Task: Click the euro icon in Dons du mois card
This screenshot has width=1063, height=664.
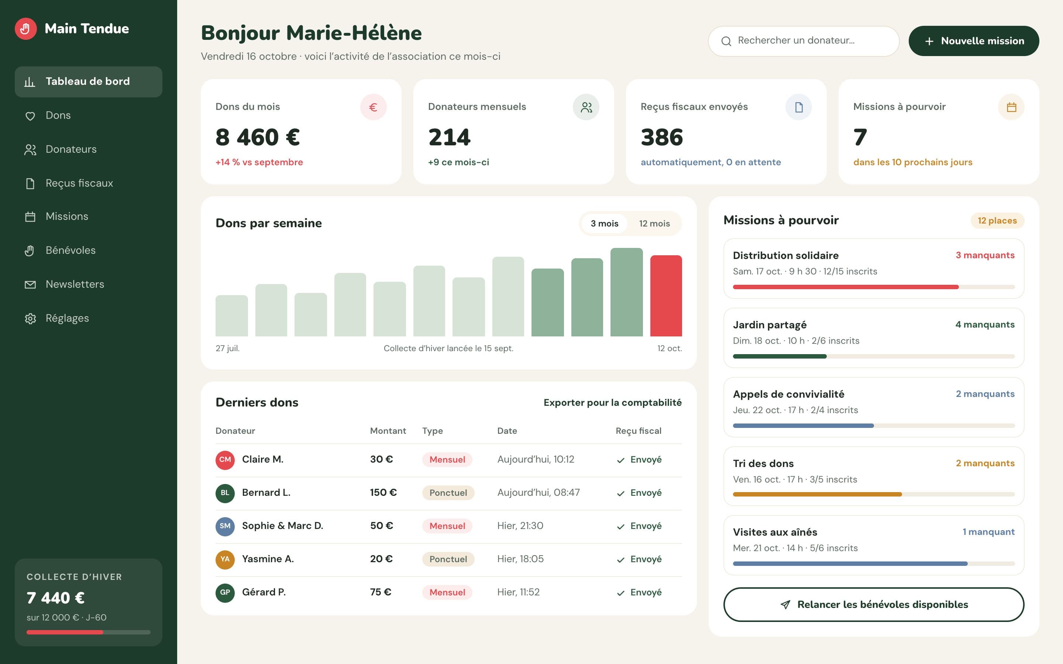Action: point(373,107)
